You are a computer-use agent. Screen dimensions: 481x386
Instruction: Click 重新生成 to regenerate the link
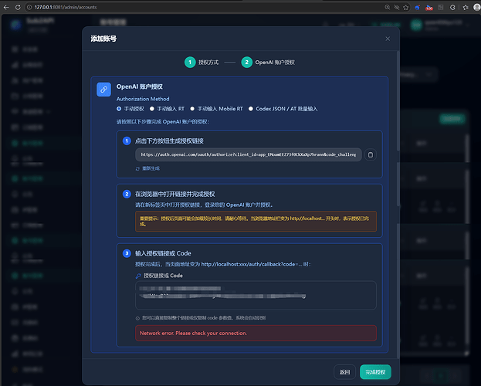coord(151,168)
